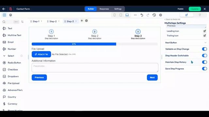209x117 pixels.
Task: Toggle Maintain Step History
Action: 204,62
